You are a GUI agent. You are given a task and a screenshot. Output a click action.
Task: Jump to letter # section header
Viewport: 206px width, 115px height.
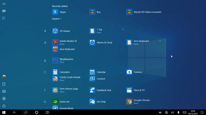tap(45, 31)
